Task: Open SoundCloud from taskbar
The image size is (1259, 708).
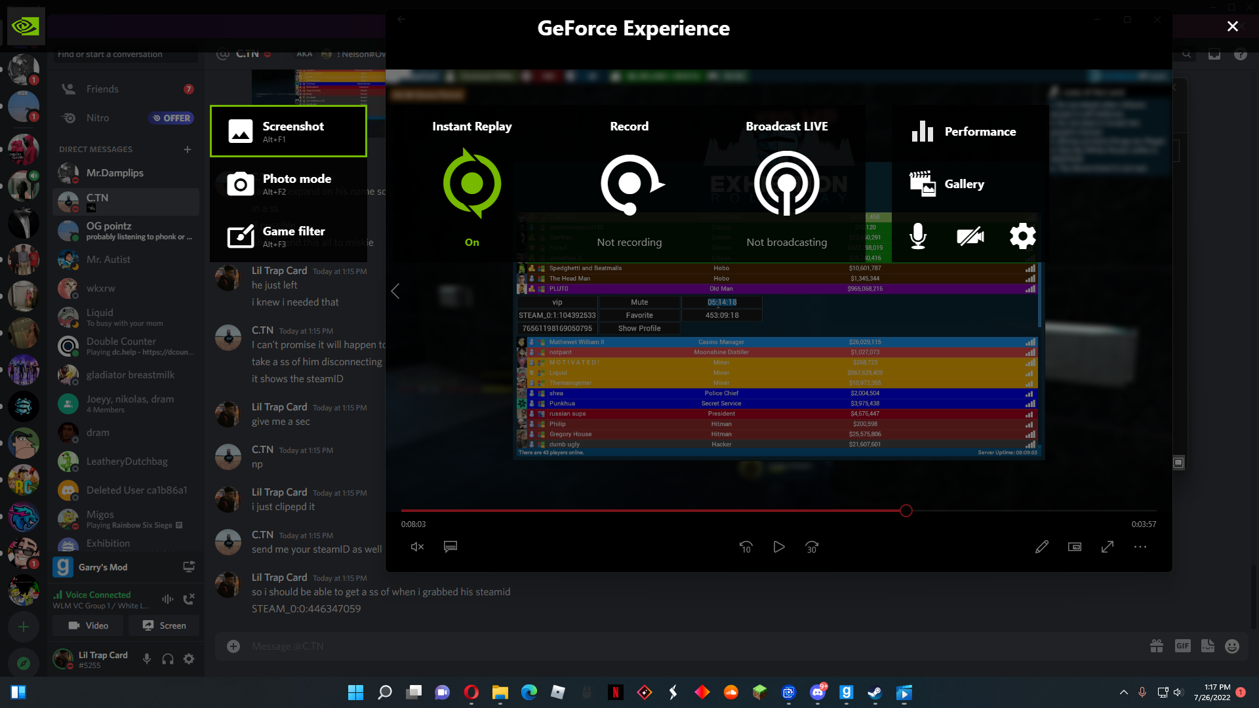Action: (x=730, y=692)
